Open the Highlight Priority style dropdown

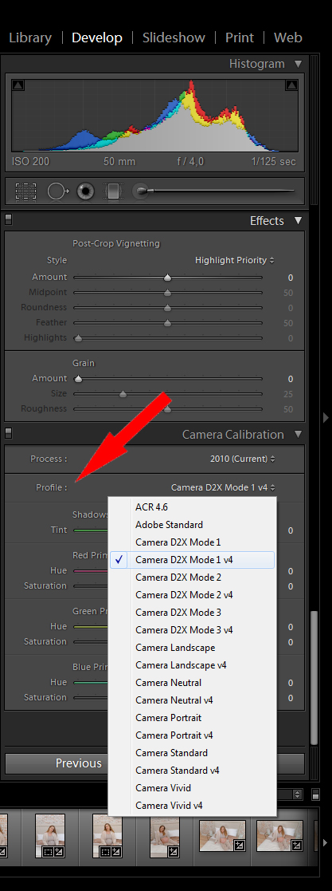coord(234,260)
